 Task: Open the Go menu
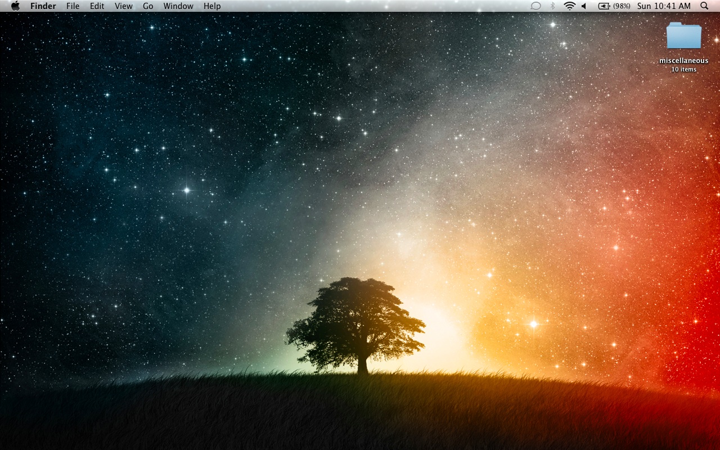click(x=148, y=6)
